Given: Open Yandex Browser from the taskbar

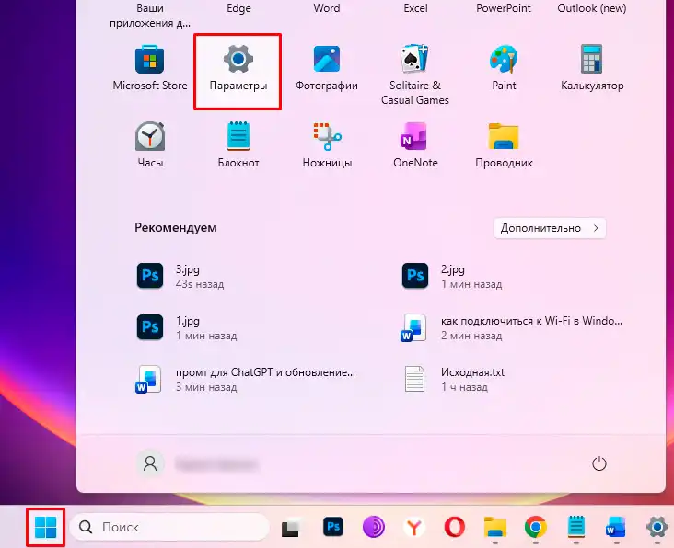Looking at the screenshot, I should point(414,527).
